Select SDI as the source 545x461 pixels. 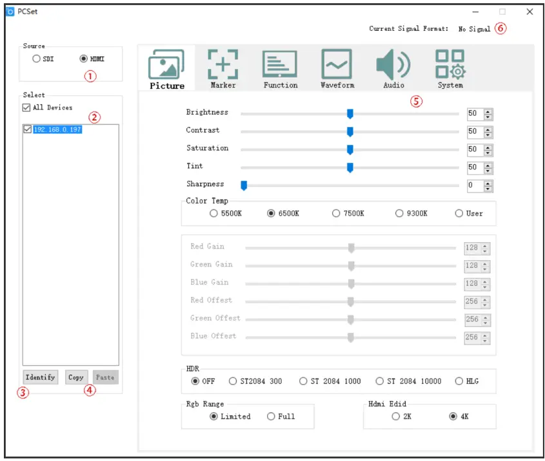pos(36,59)
